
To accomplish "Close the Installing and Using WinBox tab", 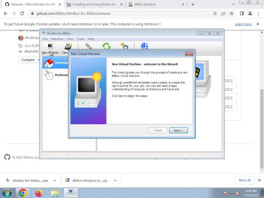I will [x=121, y=5].
